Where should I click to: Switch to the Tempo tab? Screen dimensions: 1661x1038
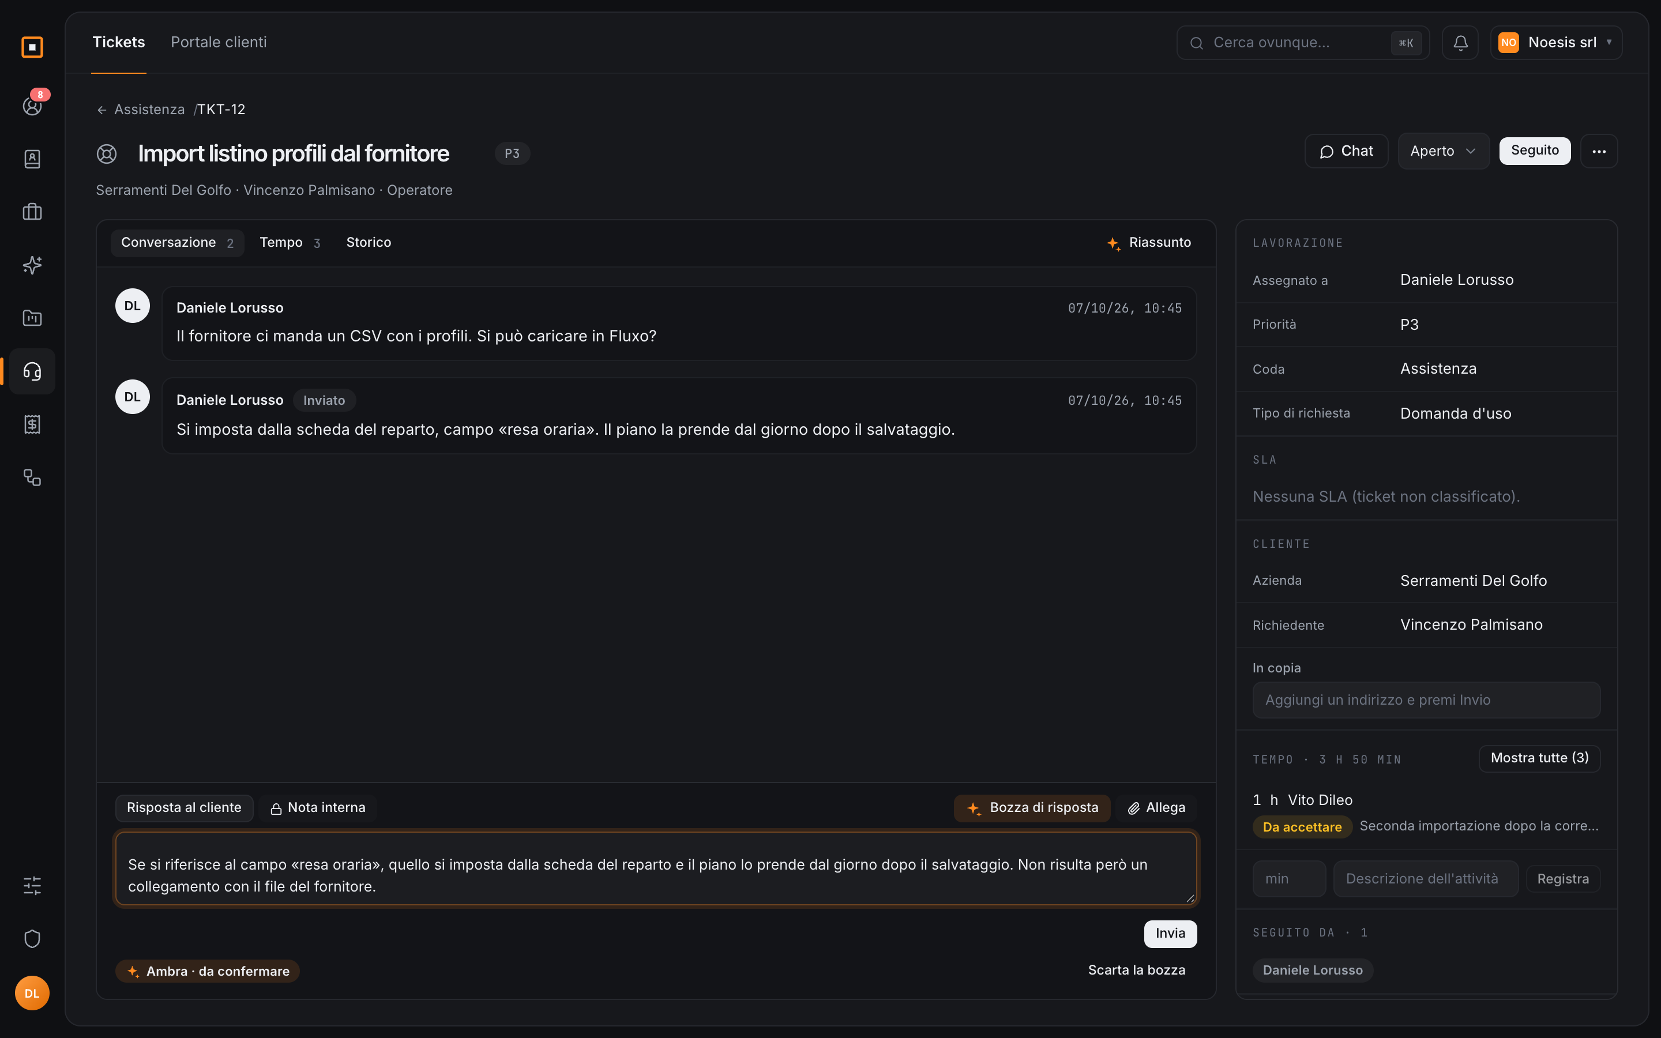(290, 243)
